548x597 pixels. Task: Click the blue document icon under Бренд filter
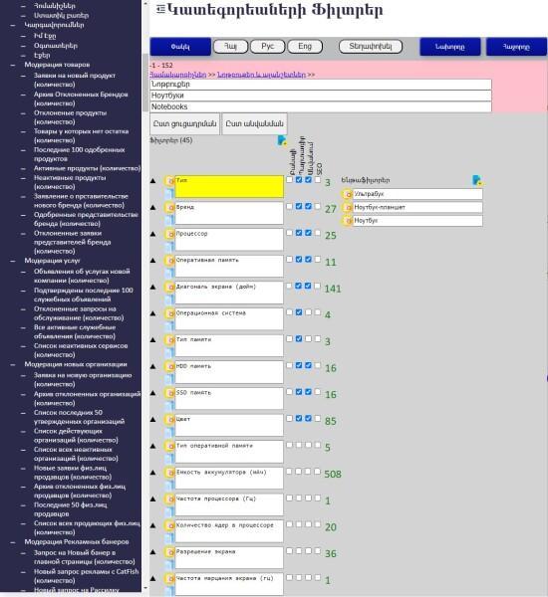[x=169, y=219]
